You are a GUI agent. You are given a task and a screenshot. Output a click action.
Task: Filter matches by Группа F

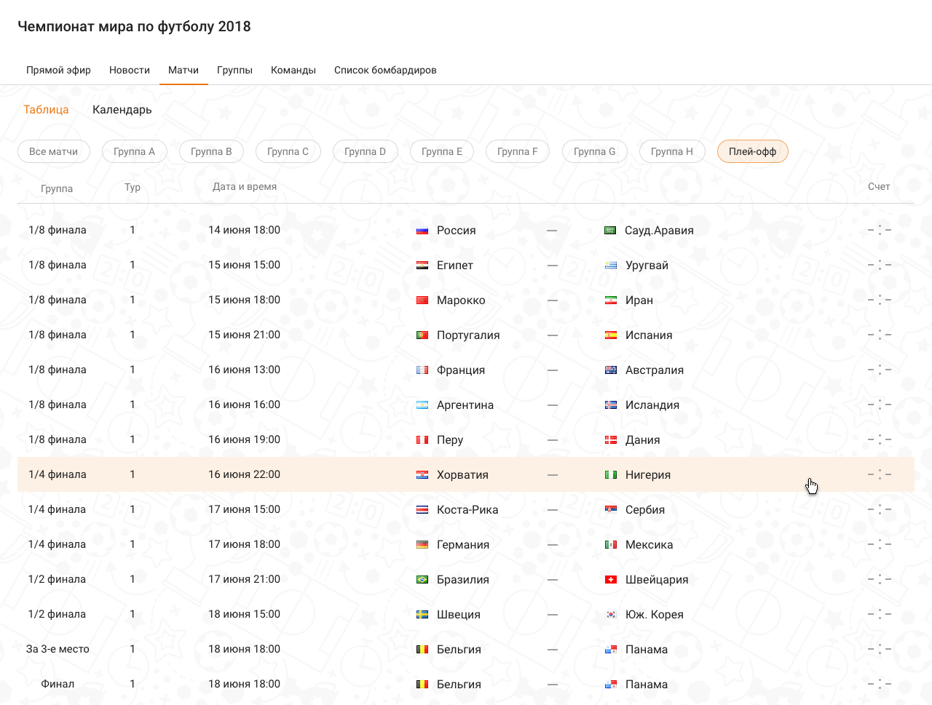tap(517, 151)
